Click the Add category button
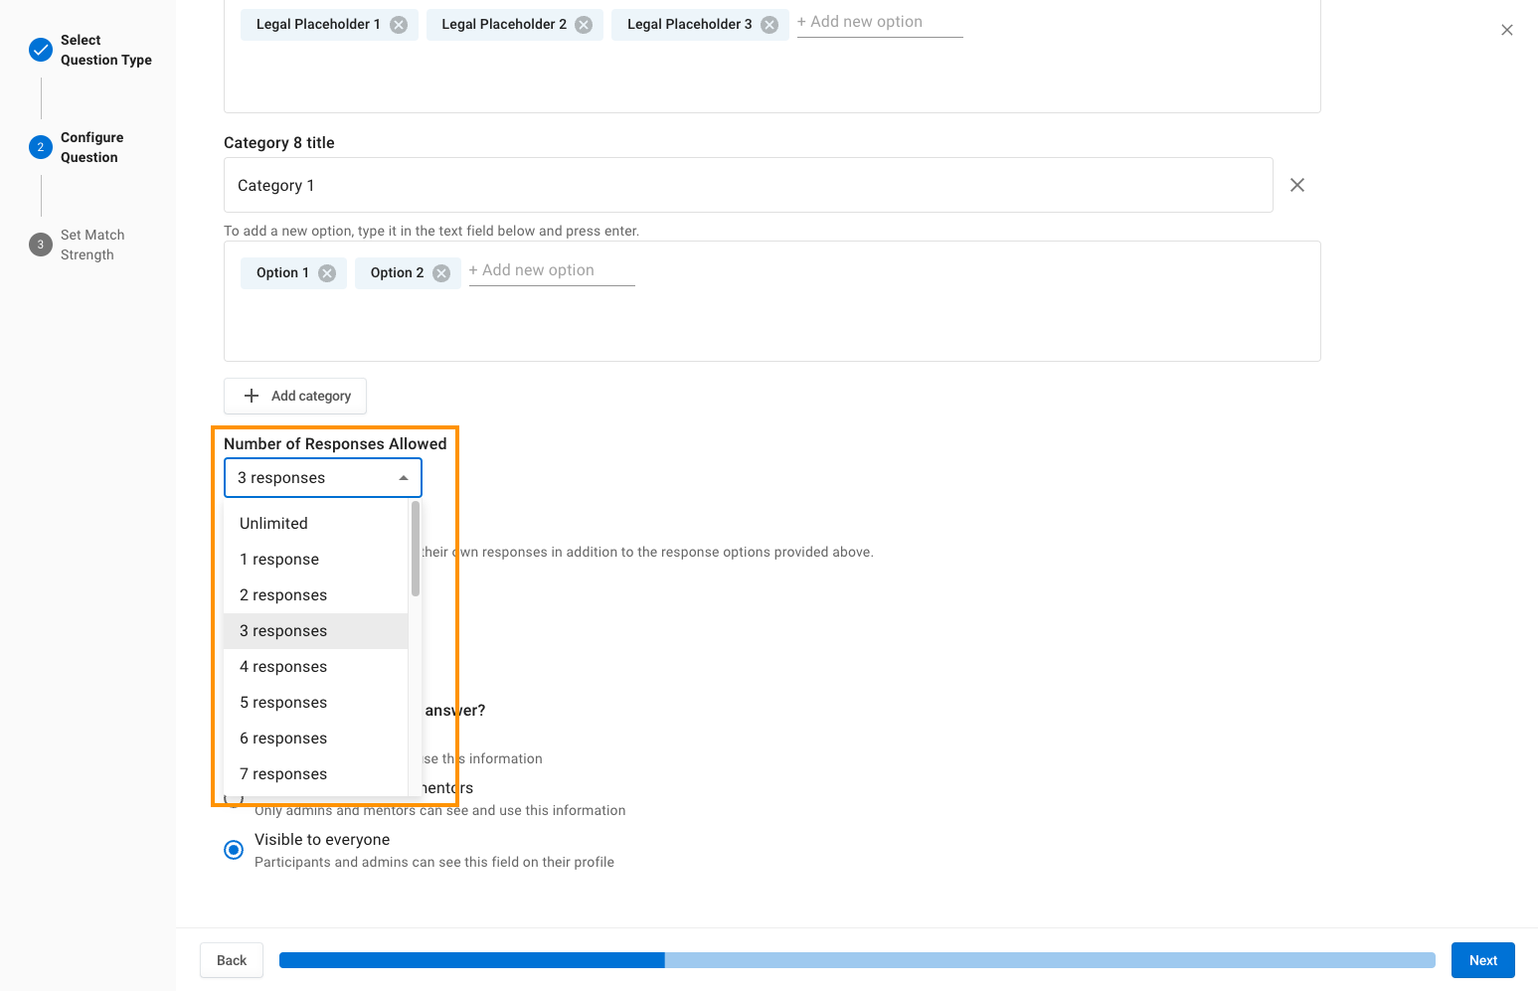1538x991 pixels. 295,396
